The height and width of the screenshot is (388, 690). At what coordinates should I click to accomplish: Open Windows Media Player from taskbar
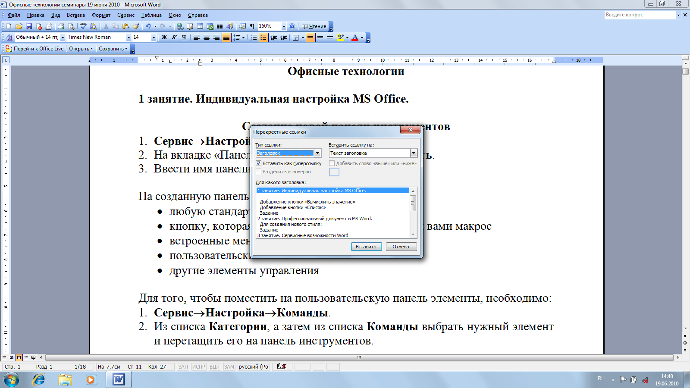tap(91, 379)
